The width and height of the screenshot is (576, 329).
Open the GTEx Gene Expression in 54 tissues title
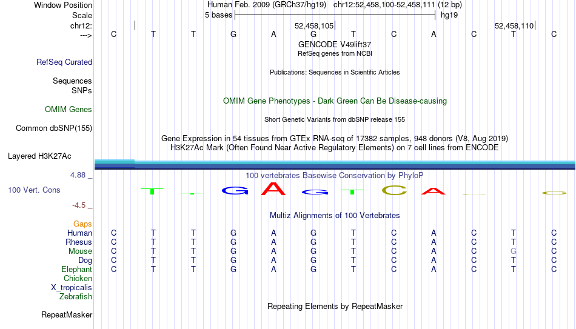tap(335, 138)
